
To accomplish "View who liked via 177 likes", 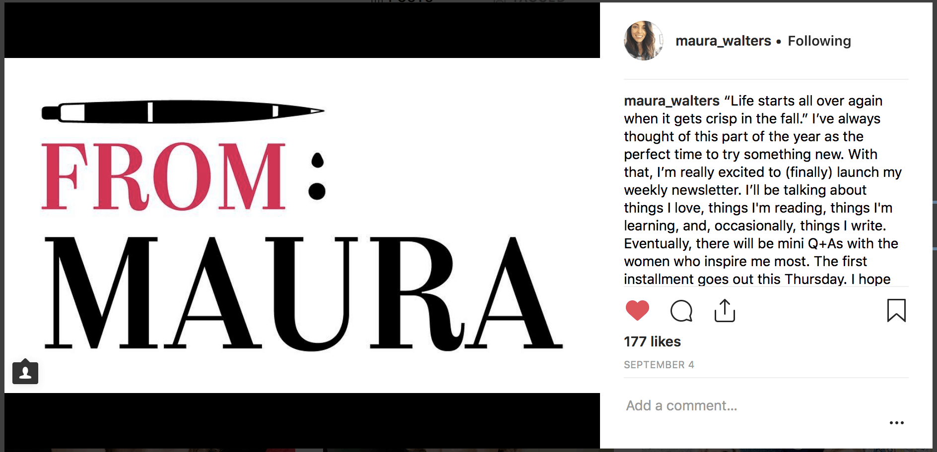I will (x=652, y=341).
